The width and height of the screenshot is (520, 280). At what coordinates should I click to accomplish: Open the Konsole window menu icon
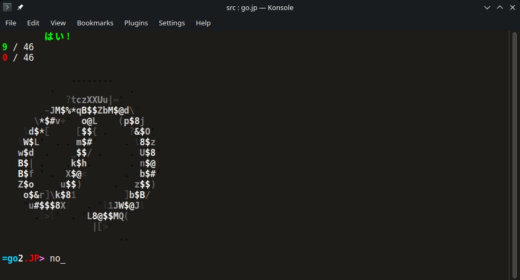click(7, 7)
